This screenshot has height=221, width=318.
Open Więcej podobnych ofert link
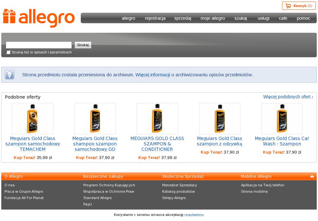pos(288,97)
